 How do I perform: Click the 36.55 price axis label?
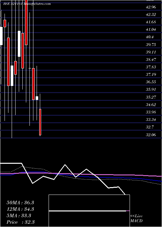151,82
